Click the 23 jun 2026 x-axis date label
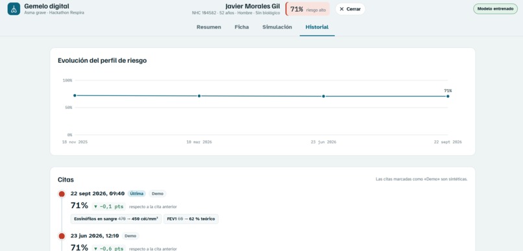Viewport: 523px width, 251px height. click(x=324, y=142)
